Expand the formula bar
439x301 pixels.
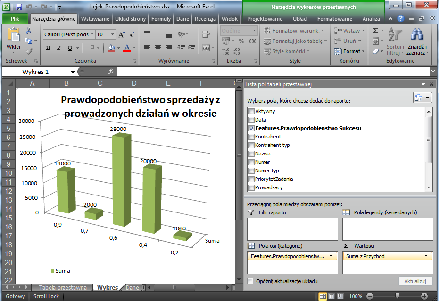click(433, 72)
